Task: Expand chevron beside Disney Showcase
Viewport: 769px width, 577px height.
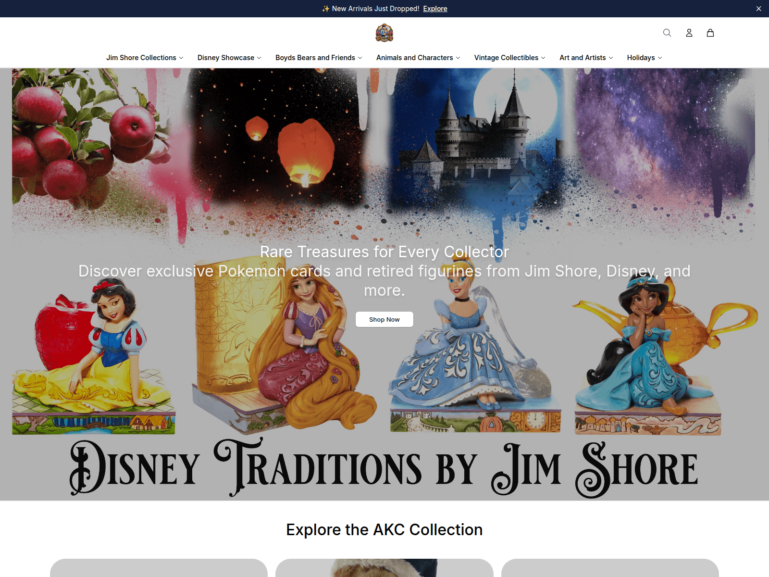Action: pyautogui.click(x=259, y=58)
